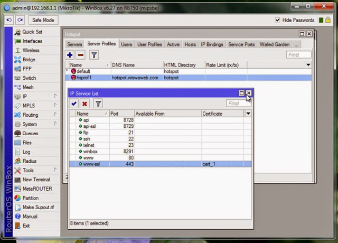This screenshot has height=243, width=338.
Task: Open the Hosts tab
Action: (x=190, y=44)
